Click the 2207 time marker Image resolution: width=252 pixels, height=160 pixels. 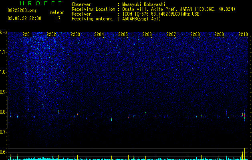(171, 34)
